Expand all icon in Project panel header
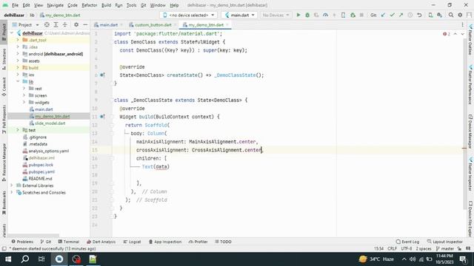This screenshot has height=266, width=474. pyautogui.click(x=56, y=24)
